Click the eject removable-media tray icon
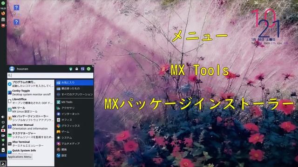 (3, 145)
